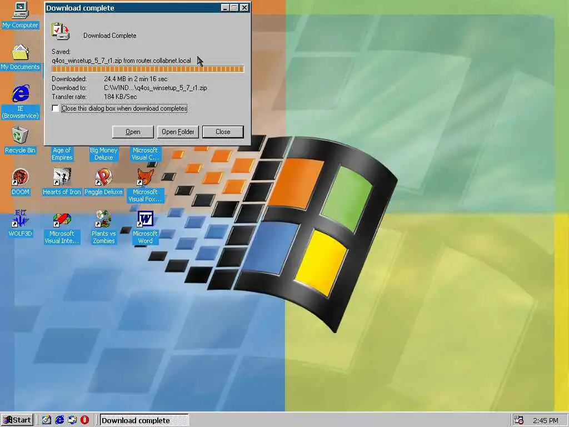Launch Internet Explorer from quick launch
This screenshot has width=569, height=427.
coord(59,420)
